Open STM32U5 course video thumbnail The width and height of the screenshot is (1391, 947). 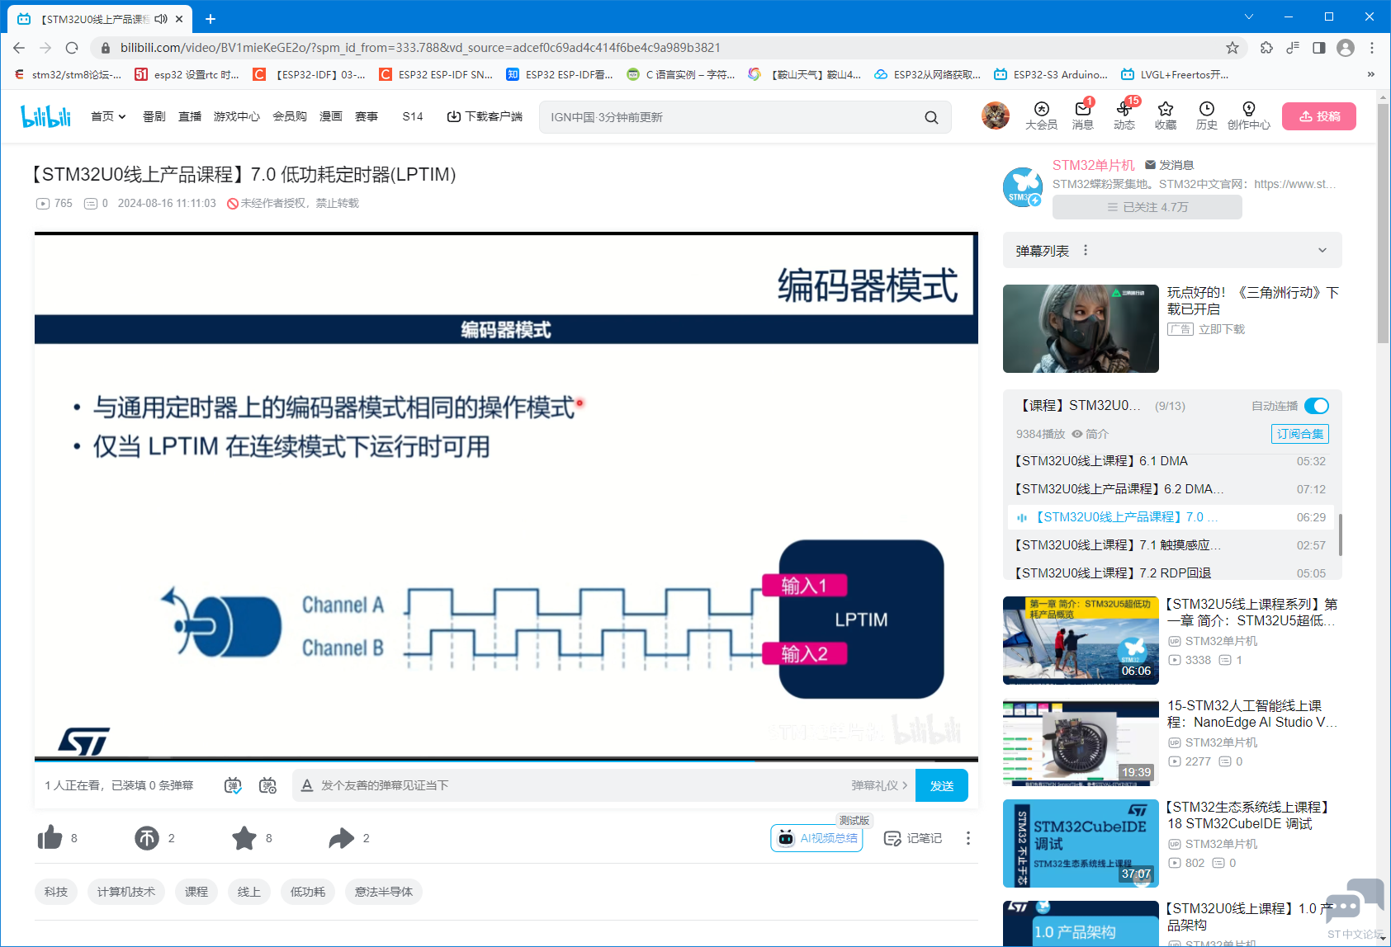pos(1081,640)
